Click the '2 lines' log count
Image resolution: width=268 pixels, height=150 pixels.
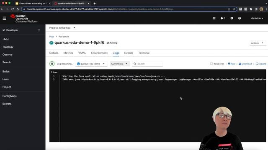point(54,72)
